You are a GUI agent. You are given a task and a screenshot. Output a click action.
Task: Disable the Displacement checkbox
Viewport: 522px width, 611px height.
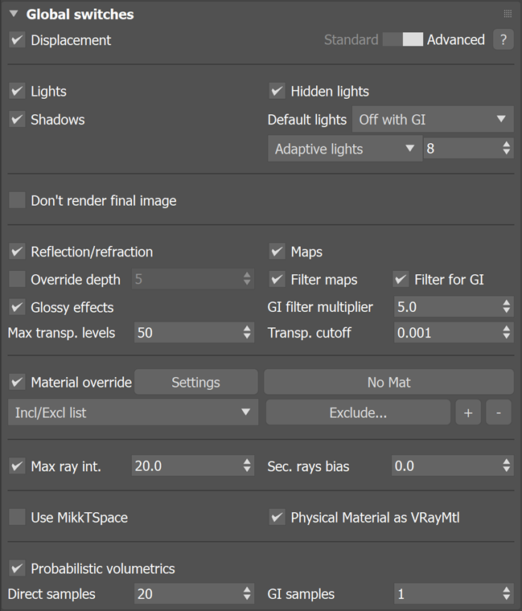17,39
